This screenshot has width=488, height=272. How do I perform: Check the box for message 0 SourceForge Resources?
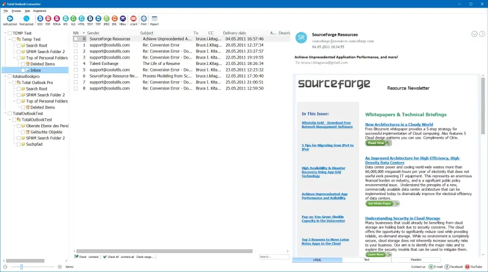75,39
